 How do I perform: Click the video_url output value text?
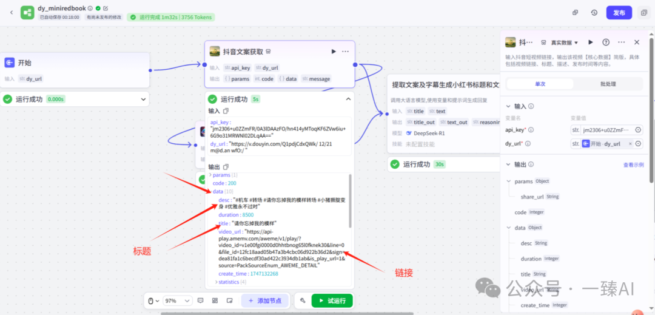click(x=282, y=249)
